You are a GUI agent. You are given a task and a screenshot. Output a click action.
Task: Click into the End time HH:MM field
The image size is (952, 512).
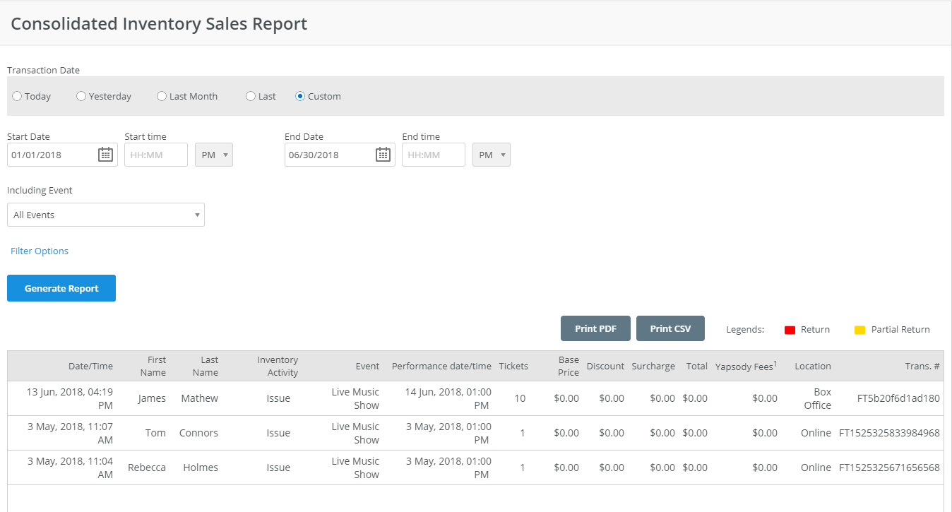pos(433,155)
